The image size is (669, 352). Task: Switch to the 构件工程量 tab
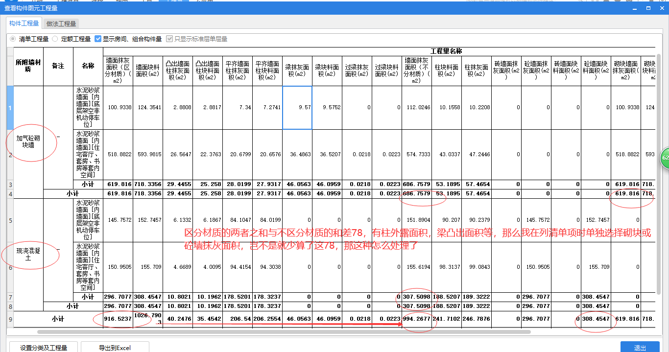pyautogui.click(x=24, y=23)
